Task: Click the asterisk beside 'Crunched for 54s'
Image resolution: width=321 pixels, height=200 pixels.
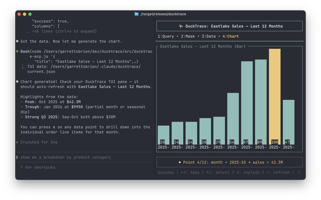Action: click(17, 142)
